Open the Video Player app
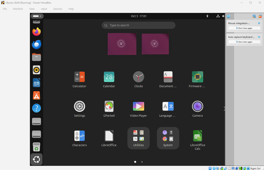Image resolution: width=264 pixels, height=170 pixels. (138, 109)
